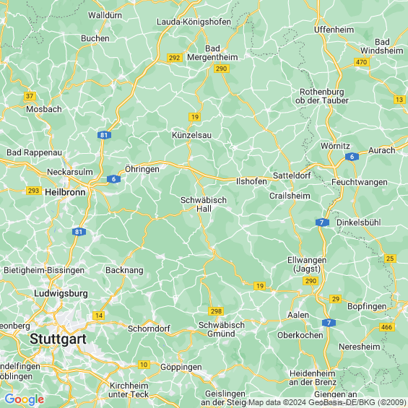Click the Rothenburg ob der Tauber label
Image resolution: width=408 pixels, height=408 pixels.
(322, 96)
